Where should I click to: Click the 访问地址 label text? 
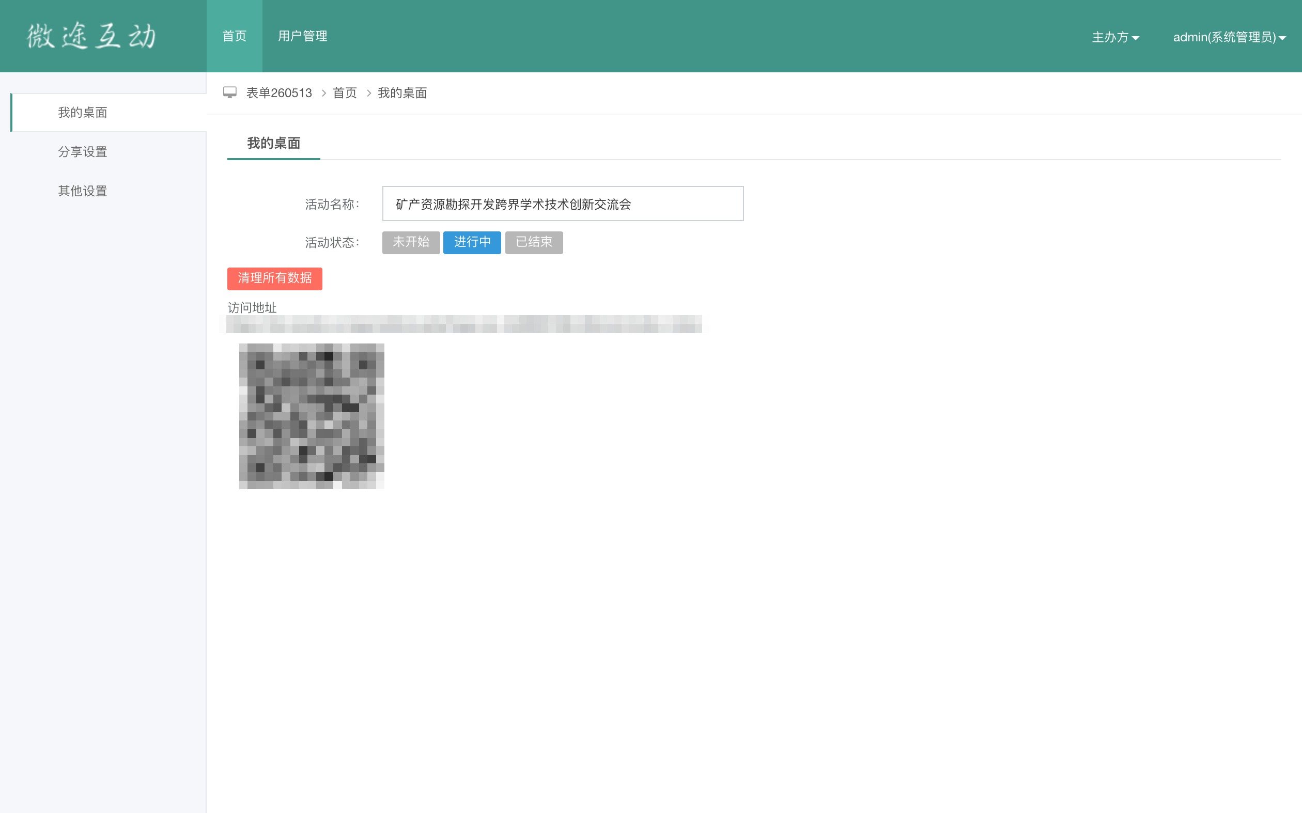tap(252, 307)
